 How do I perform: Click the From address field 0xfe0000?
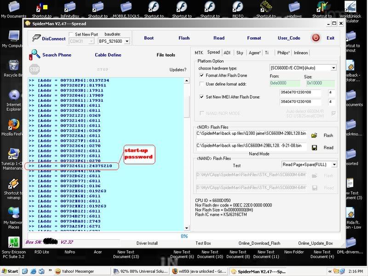(x=285, y=83)
